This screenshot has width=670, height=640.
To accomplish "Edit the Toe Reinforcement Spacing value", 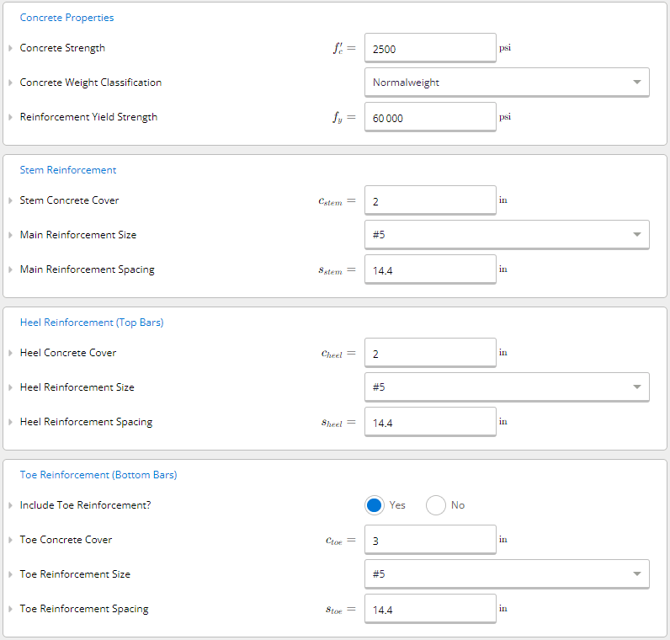I will tap(429, 609).
